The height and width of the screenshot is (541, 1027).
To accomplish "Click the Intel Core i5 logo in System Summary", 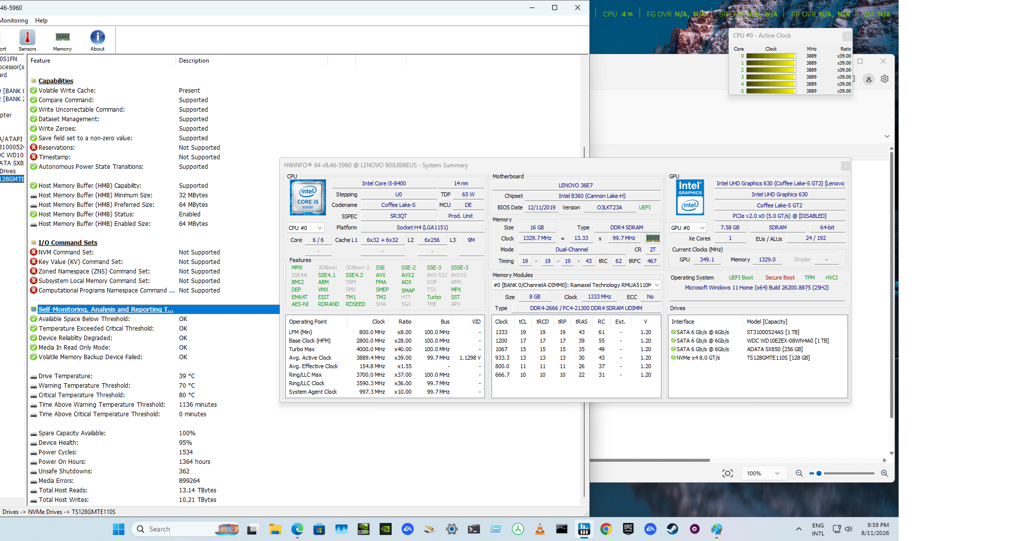I will [x=308, y=197].
